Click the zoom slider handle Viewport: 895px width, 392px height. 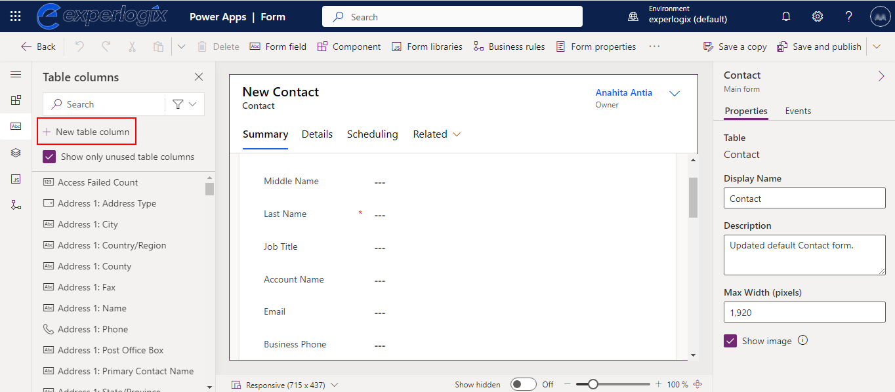pyautogui.click(x=593, y=385)
